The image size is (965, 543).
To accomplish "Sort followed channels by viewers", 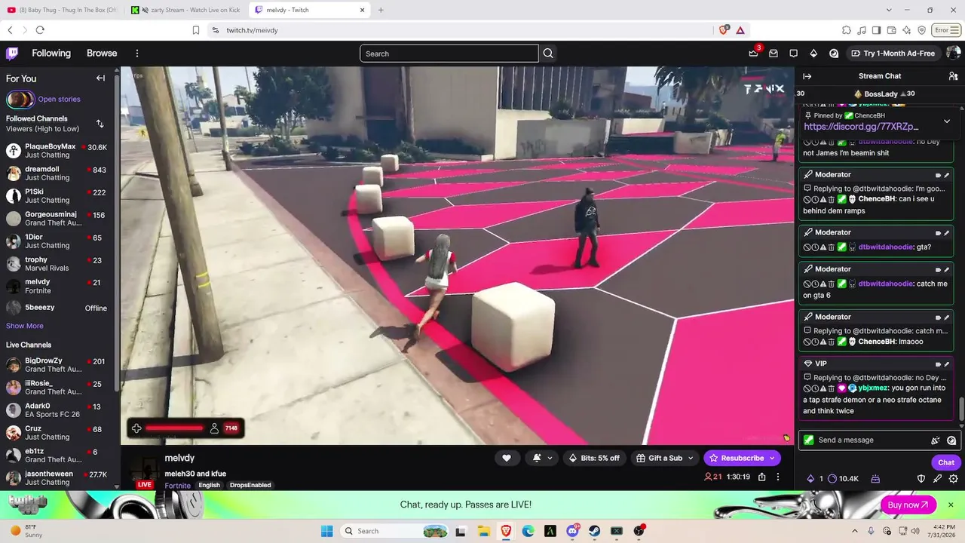I will (x=100, y=124).
